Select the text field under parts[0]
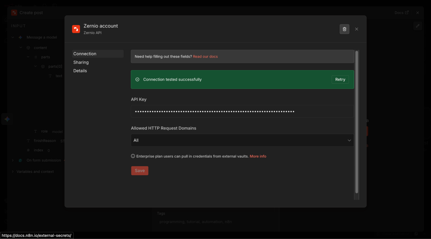Viewport: 431px width, 239px height. [59, 76]
